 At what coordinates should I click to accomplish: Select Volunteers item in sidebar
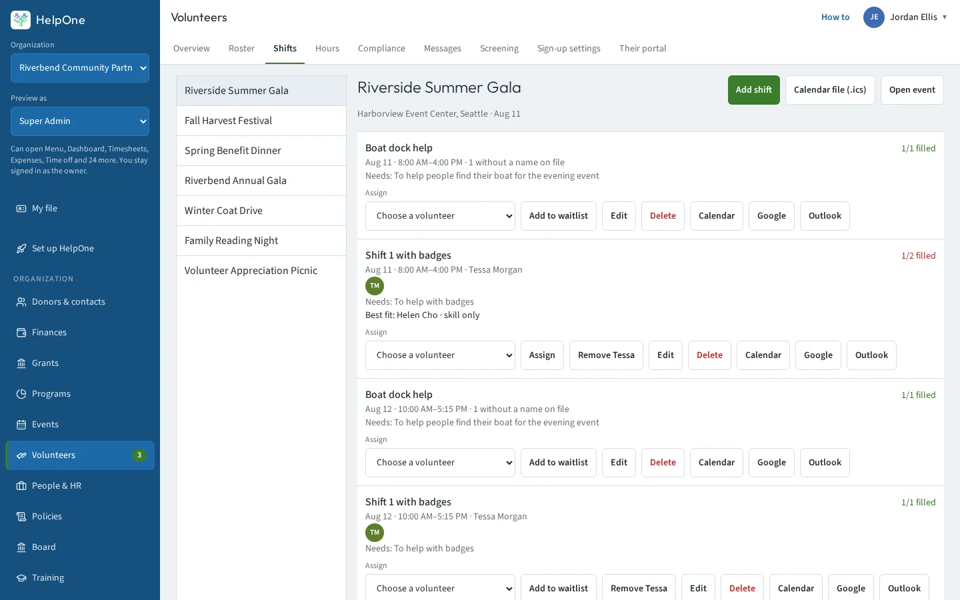(x=80, y=455)
